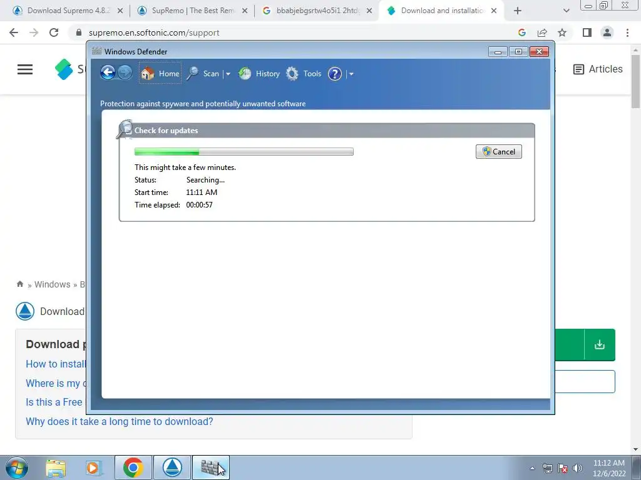Open Chrome tab search chevron
The height and width of the screenshot is (480, 641).
tap(566, 11)
